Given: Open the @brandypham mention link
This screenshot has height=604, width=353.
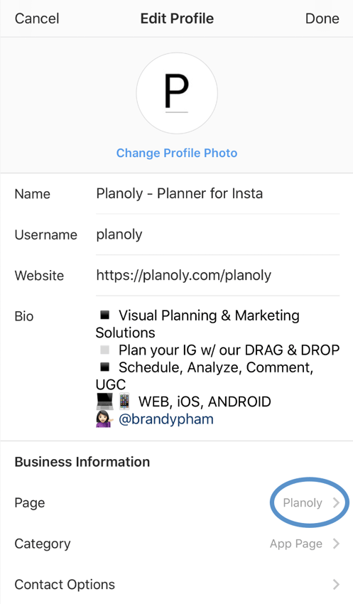Looking at the screenshot, I should pos(166,419).
